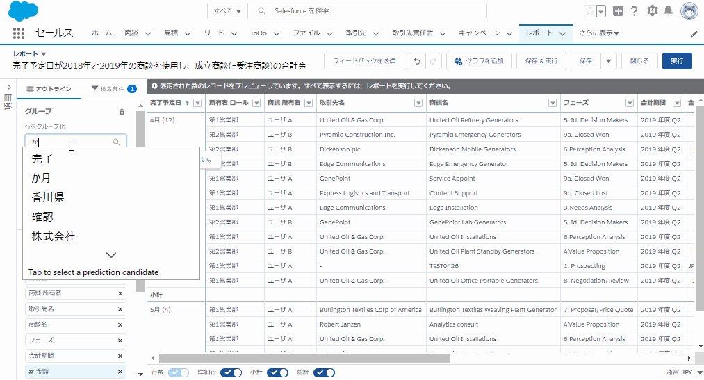
Task: Click グラフを追加 button
Action: (479, 61)
